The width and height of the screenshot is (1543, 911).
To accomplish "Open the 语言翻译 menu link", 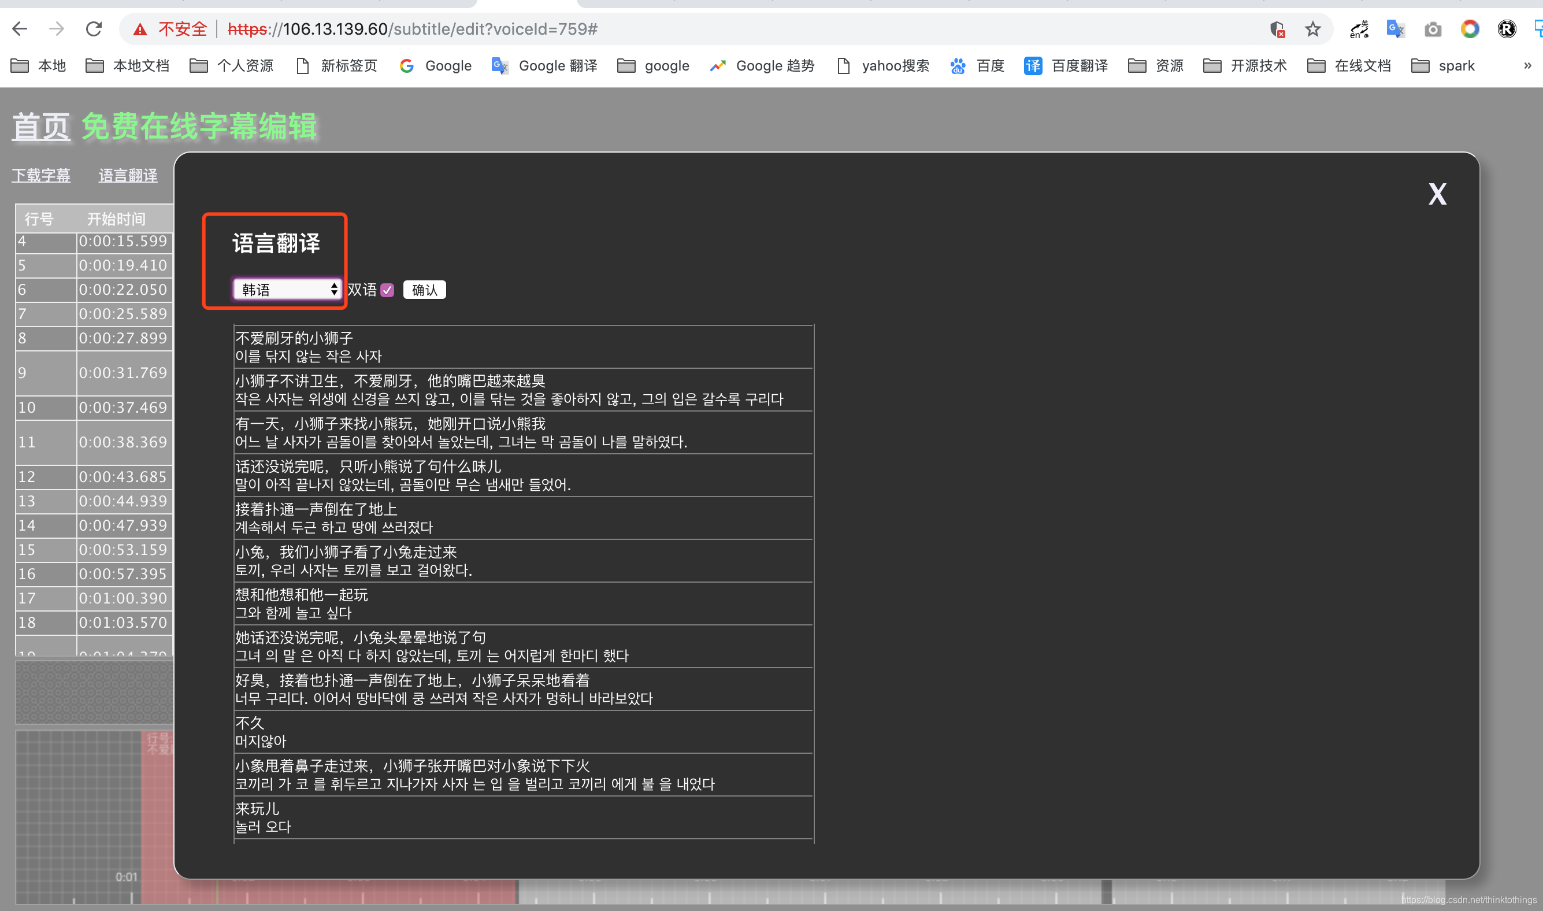I will pyautogui.click(x=128, y=176).
